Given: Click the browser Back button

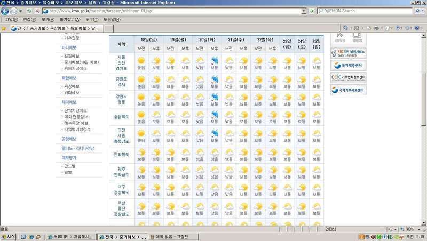Looking at the screenshot, I should coord(5,11).
